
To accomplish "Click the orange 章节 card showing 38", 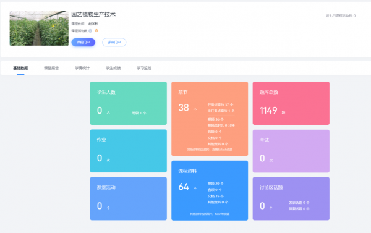I will point(210,119).
